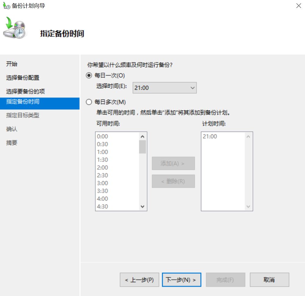305x296 pixels.
Task: Click the 完成(F) button
Action: tap(225, 280)
